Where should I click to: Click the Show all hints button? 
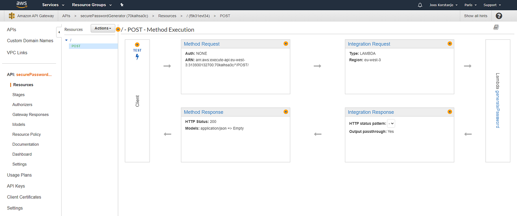[476, 16]
